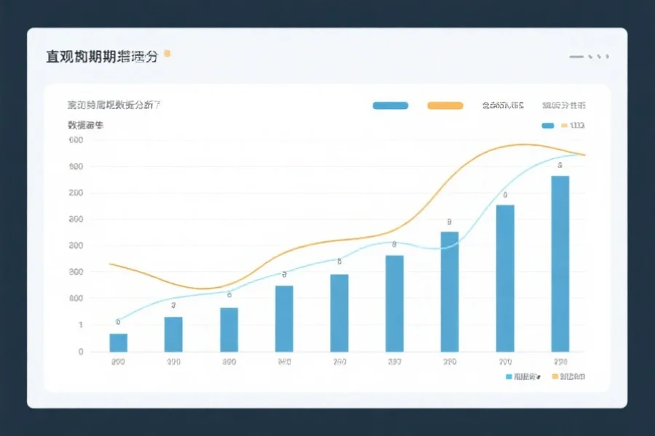Select the shortest, first blue bar
Image resolution: width=655 pixels, height=436 pixels.
pyautogui.click(x=119, y=342)
